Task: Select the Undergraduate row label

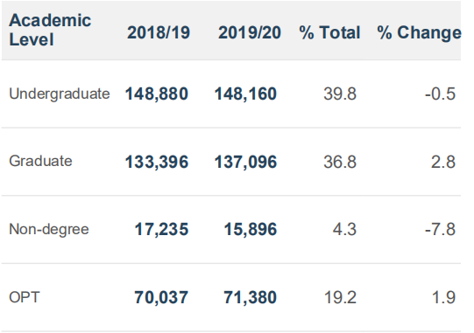Action: tap(60, 94)
